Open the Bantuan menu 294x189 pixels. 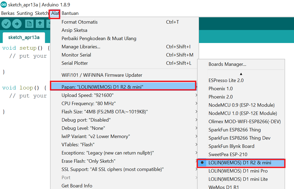click(x=70, y=13)
